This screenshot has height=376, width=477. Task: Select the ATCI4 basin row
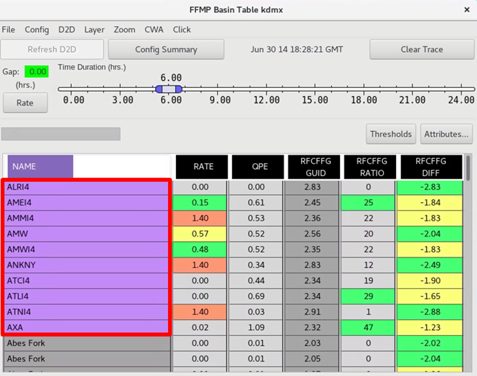pyautogui.click(x=86, y=280)
